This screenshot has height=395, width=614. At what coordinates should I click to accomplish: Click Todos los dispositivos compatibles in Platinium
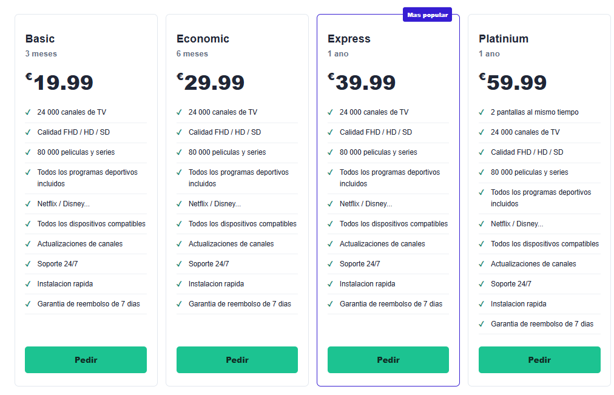pyautogui.click(x=545, y=244)
